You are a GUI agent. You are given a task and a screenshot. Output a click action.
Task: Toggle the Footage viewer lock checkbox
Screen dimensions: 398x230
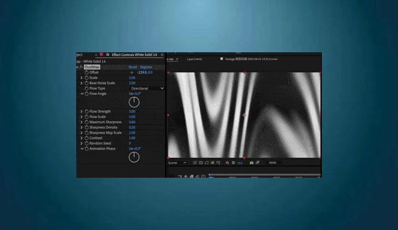(221, 59)
